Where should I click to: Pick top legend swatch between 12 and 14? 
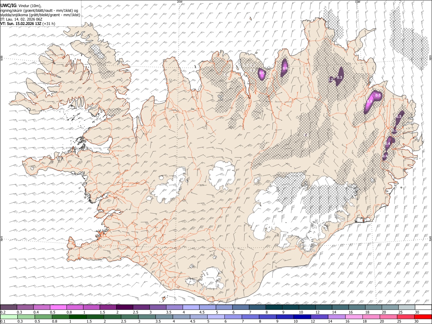pos(324,307)
